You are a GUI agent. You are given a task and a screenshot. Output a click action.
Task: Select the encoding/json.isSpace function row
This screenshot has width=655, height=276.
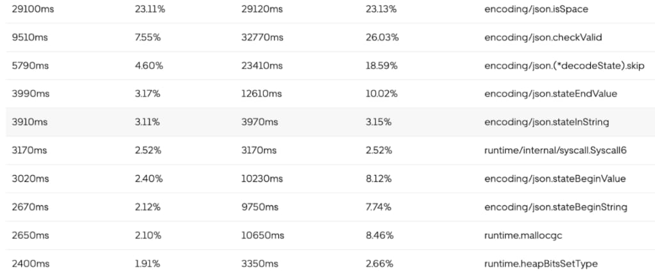(330, 9)
